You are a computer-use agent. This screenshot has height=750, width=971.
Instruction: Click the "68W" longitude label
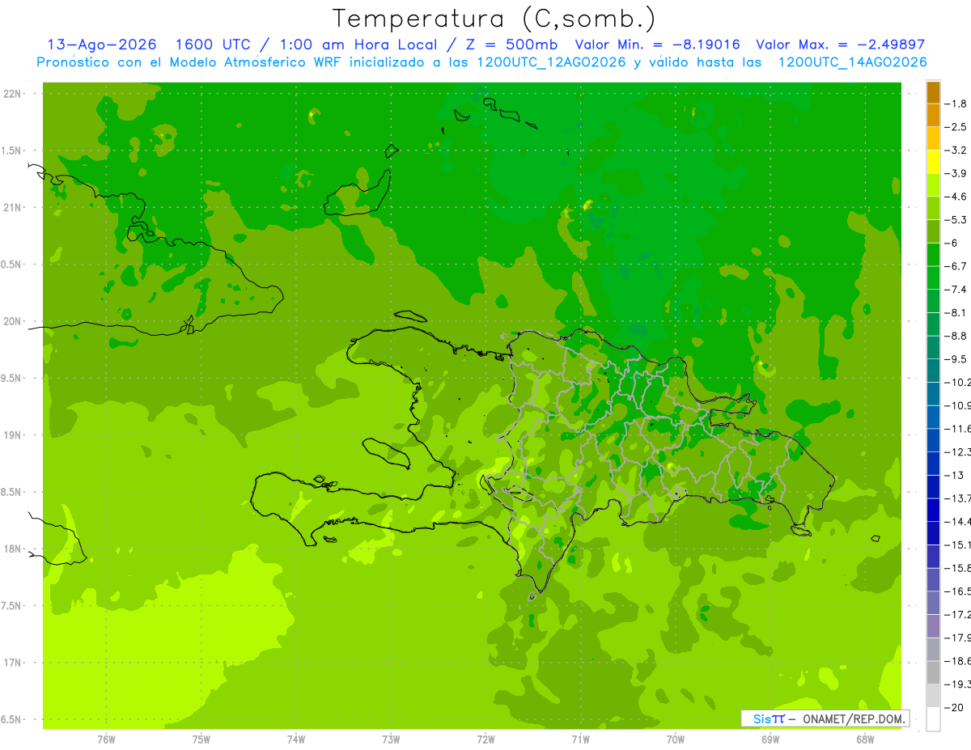click(865, 739)
